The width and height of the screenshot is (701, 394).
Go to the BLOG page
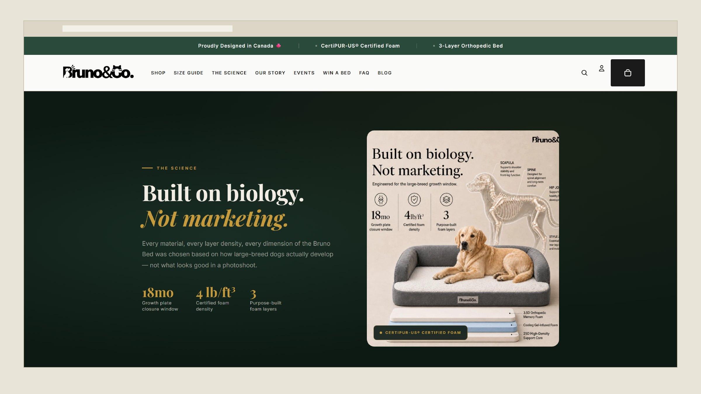pos(385,73)
